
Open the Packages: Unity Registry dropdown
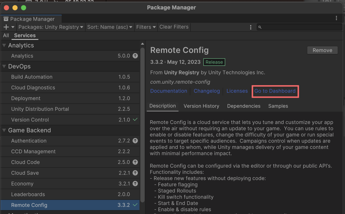(x=51, y=27)
